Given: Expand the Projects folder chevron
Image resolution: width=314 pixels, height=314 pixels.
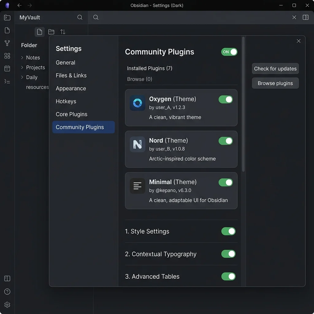Looking at the screenshot, I should tap(22, 67).
